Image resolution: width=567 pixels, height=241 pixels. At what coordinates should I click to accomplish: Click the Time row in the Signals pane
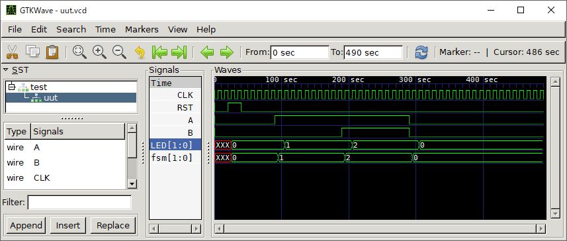pos(175,83)
